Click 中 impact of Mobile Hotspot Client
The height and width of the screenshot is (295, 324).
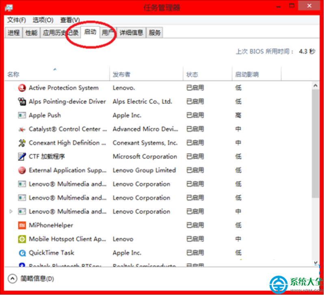point(238,239)
